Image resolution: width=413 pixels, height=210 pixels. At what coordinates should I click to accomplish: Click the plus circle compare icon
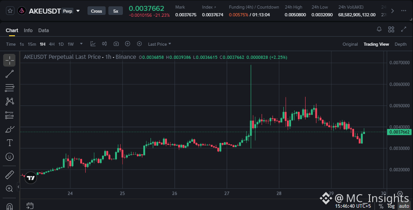pos(128,44)
